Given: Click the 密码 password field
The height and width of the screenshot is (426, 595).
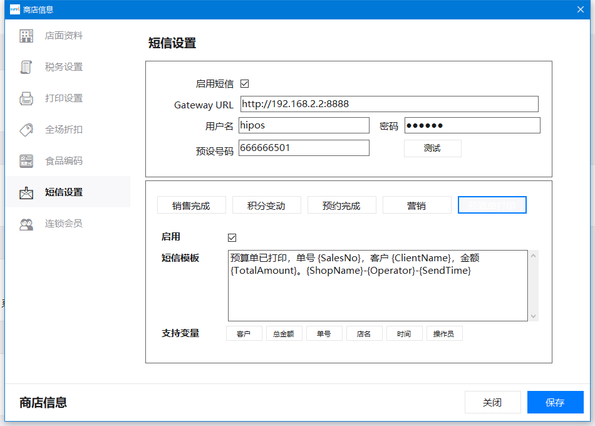Looking at the screenshot, I should pyautogui.click(x=472, y=125).
